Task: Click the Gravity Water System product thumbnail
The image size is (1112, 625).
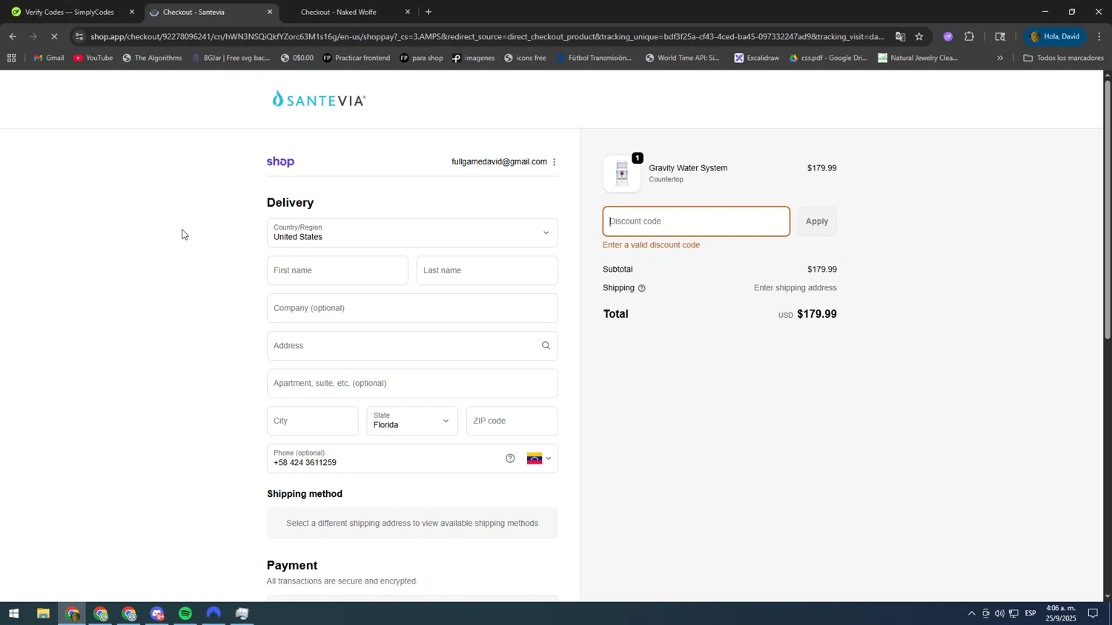Action: pyautogui.click(x=622, y=174)
